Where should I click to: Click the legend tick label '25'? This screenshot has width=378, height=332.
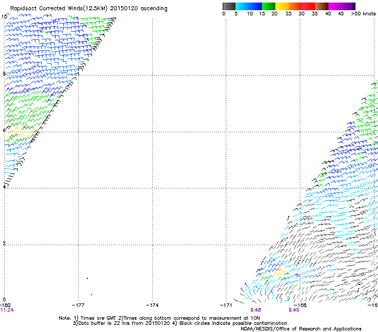289,14
